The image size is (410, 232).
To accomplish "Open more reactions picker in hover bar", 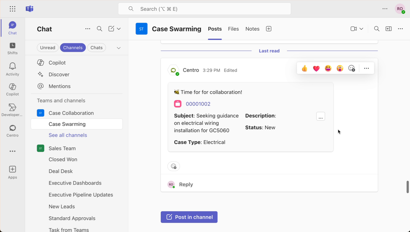I will (352, 68).
